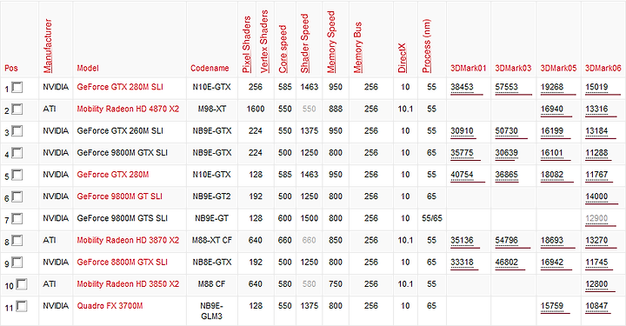626x326 pixels.
Task: Sort table by Model column header
Action: [x=88, y=68]
